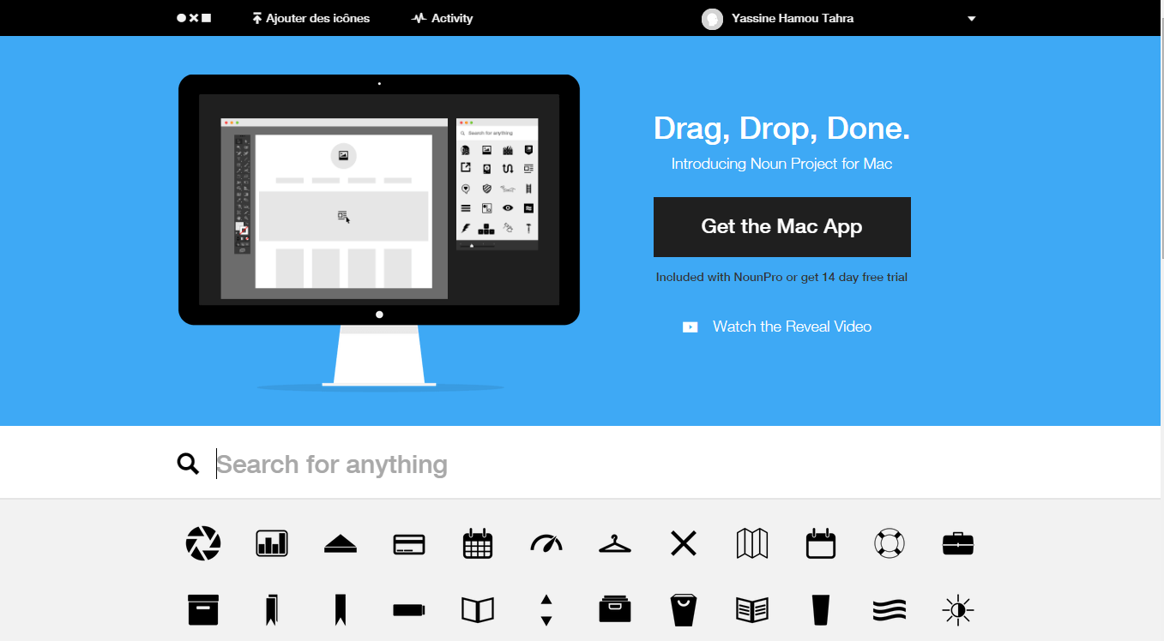
Task: Select the file drawer icon
Action: pyautogui.click(x=615, y=609)
